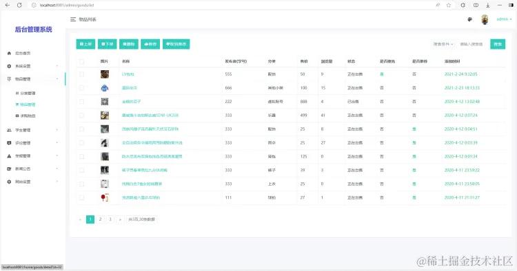Click the 评论管理 comment icon in sidebar
This screenshot has width=517, height=271.
coord(9,143)
